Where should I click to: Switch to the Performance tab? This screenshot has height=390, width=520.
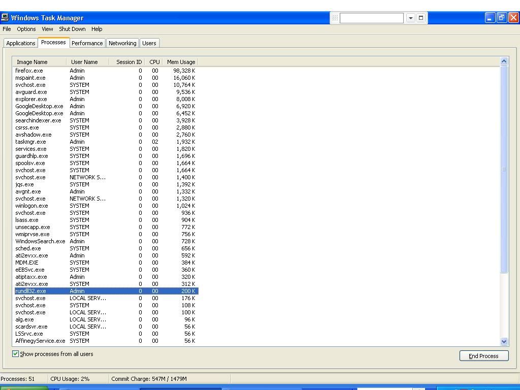coord(87,43)
